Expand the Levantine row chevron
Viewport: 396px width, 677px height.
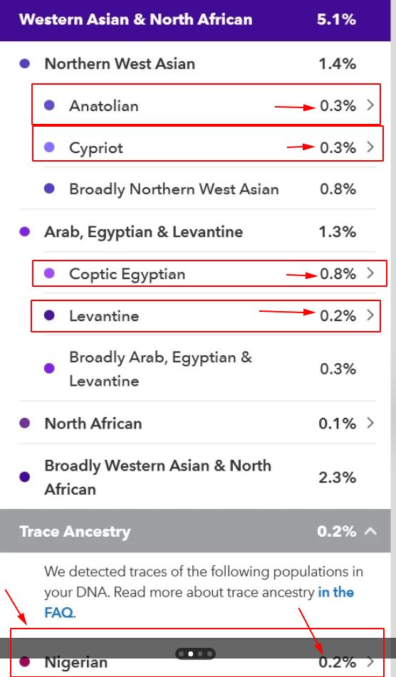point(370,315)
